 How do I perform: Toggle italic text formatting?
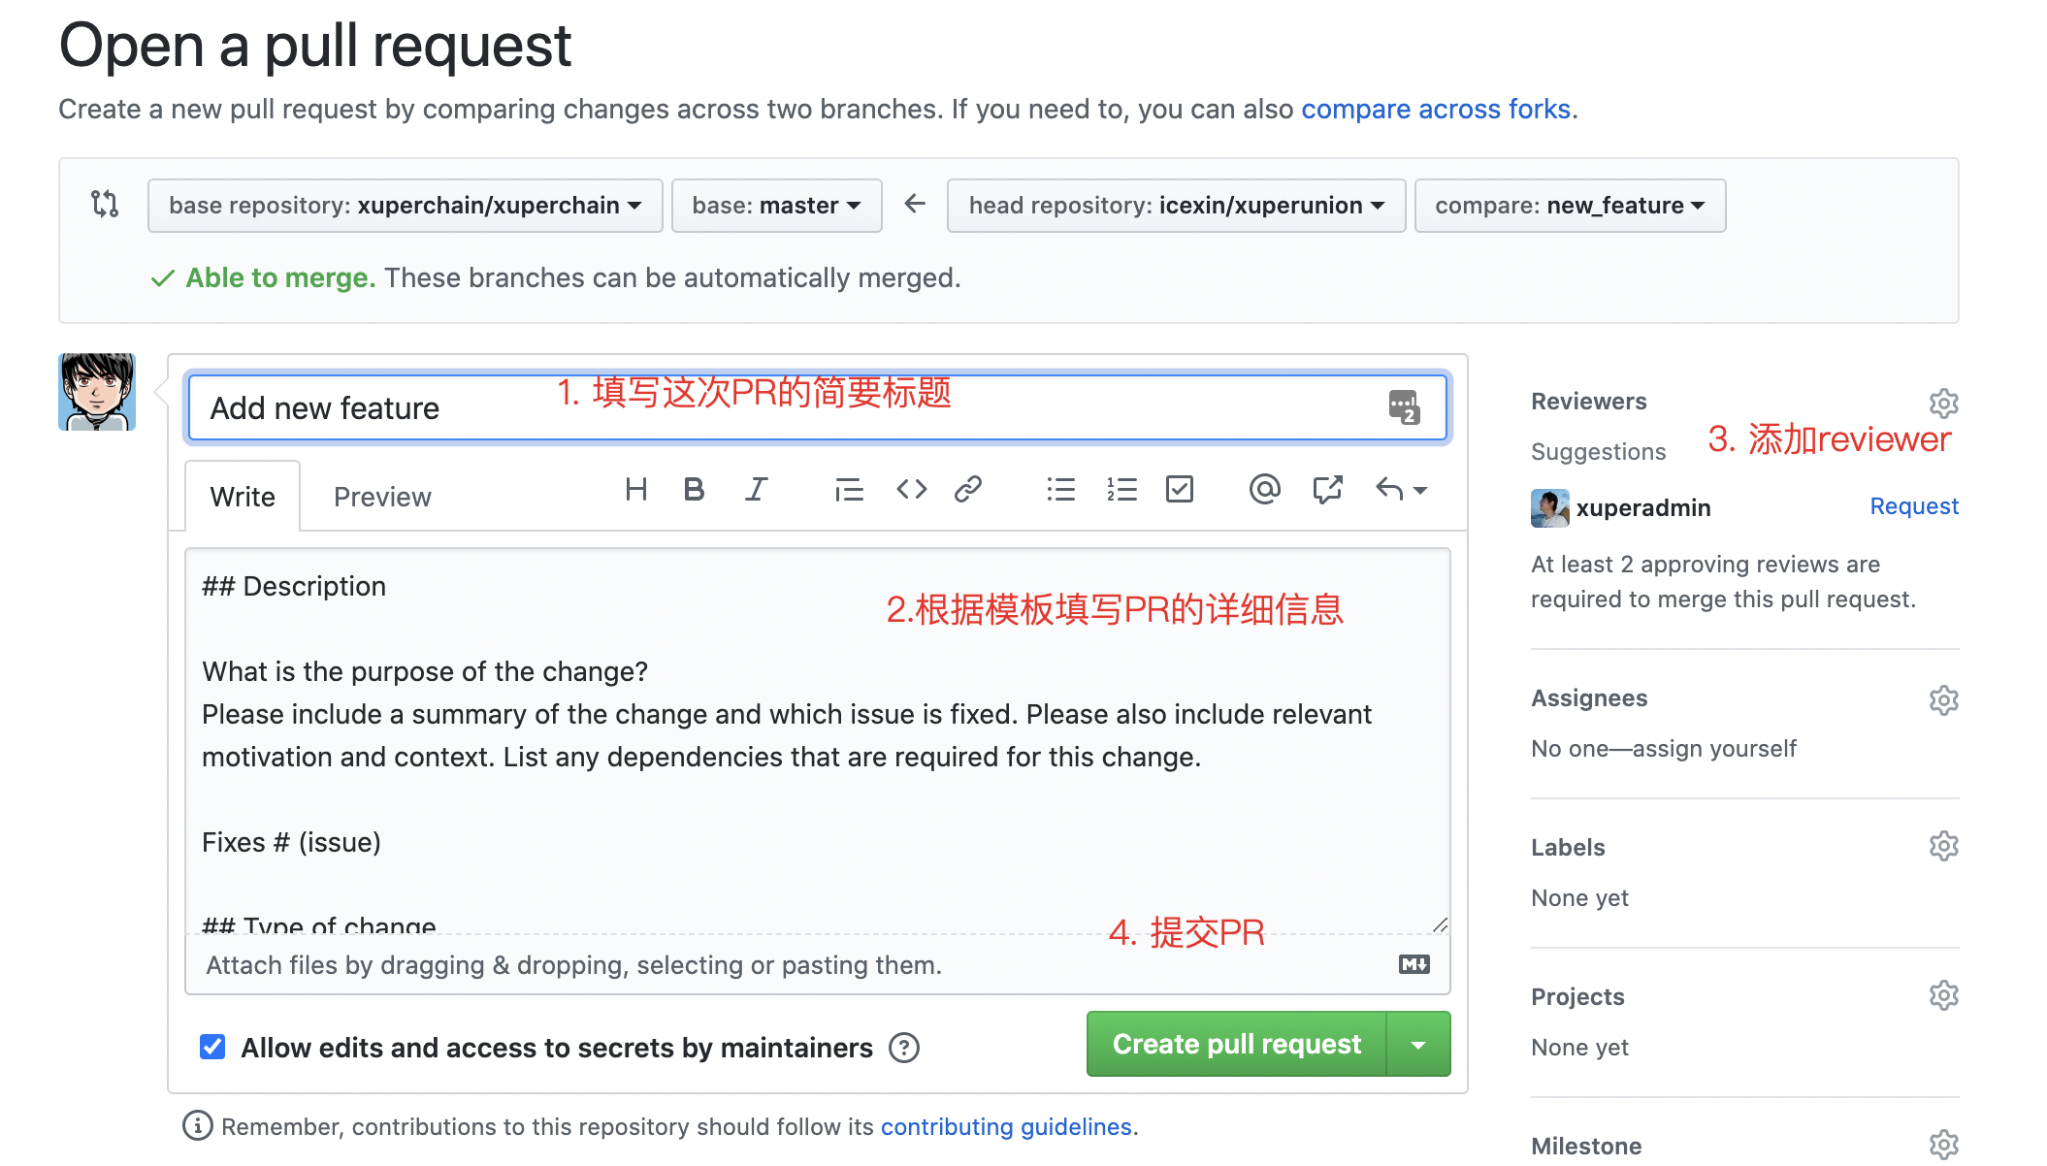(x=756, y=490)
